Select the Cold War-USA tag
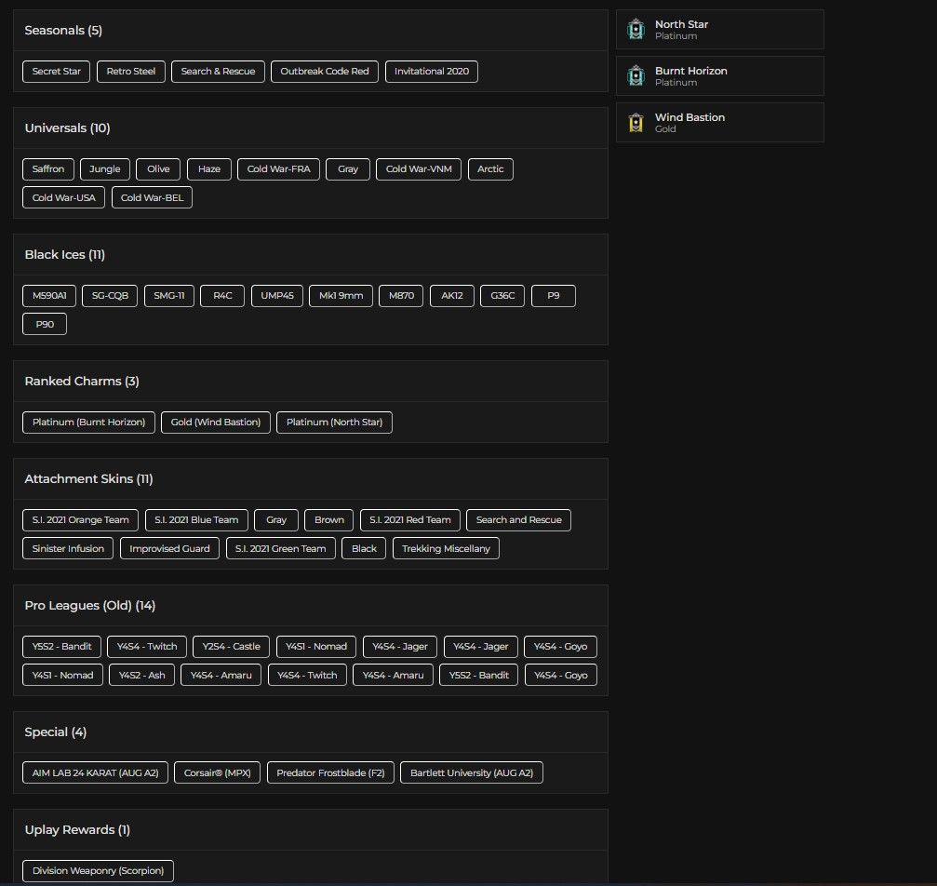The height and width of the screenshot is (886, 937). point(64,198)
